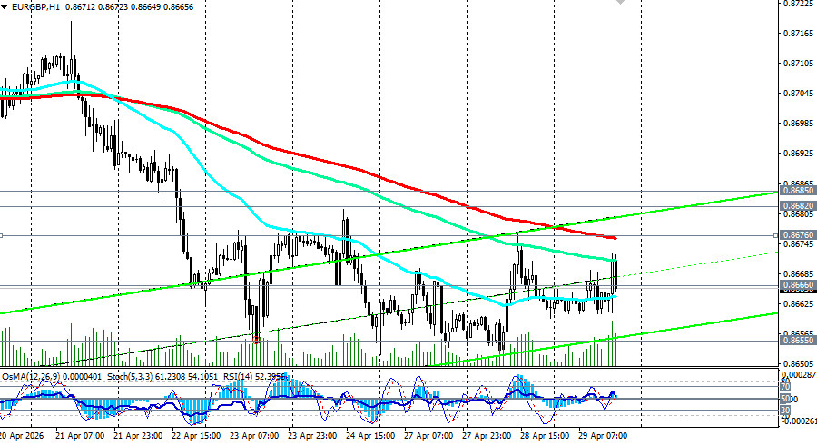Click the EURGBP,H1 symbol title
The width and height of the screenshot is (817, 446).
pos(37,7)
